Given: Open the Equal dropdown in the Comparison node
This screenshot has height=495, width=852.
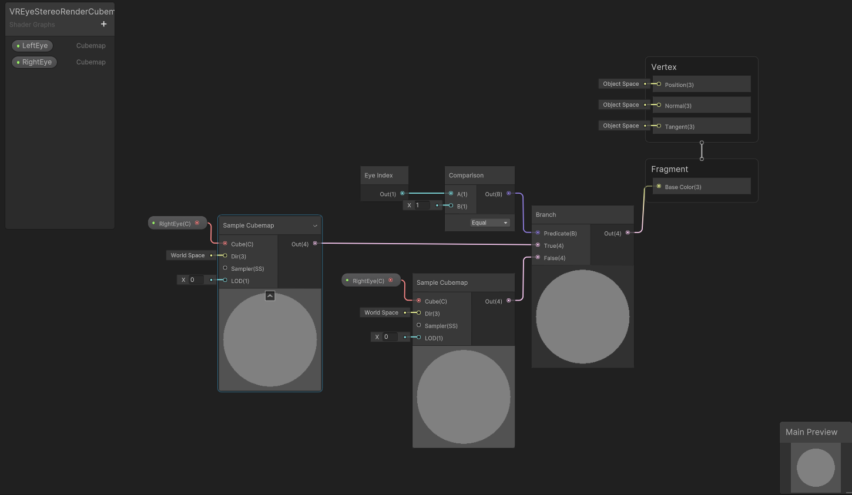Looking at the screenshot, I should pyautogui.click(x=490, y=223).
